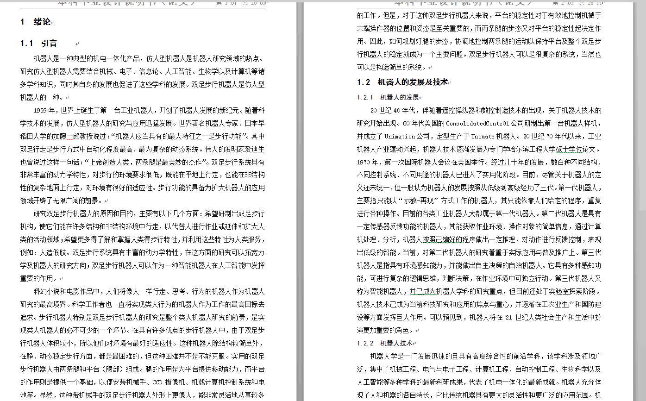Click the section heading "1.1 引言"
Viewport: 646px width, 401px height.
point(39,44)
